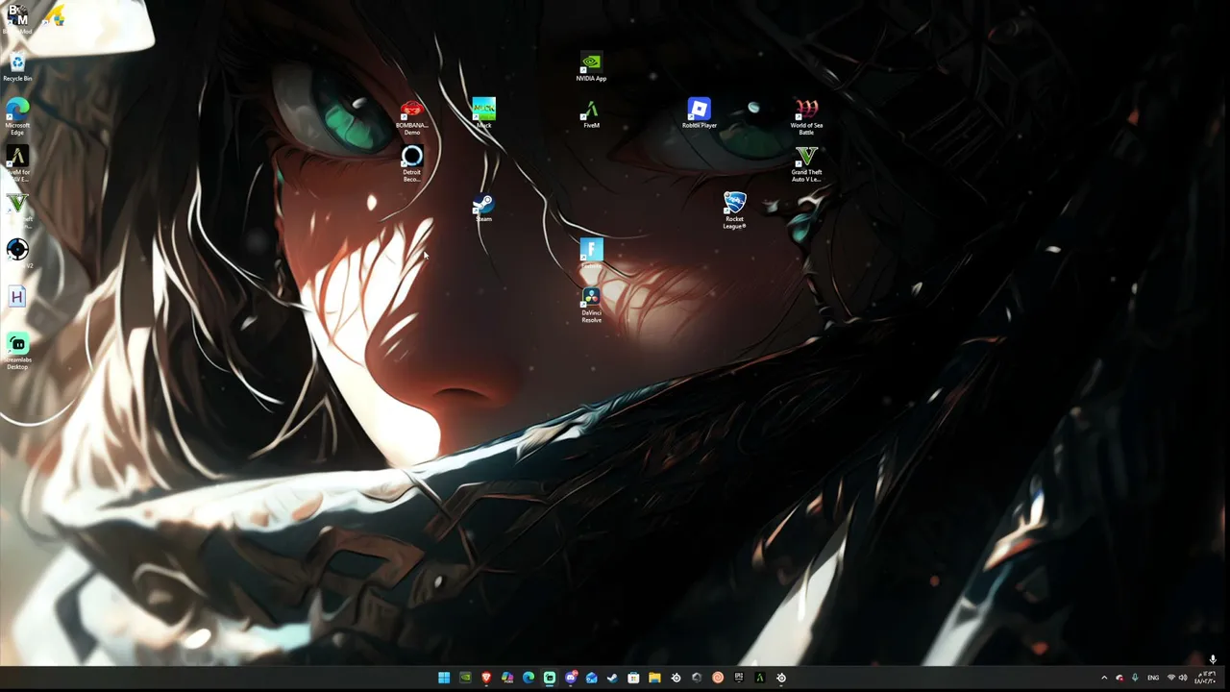Select the Grand Theft Auto V Legacy icon
This screenshot has height=692, width=1230.
coord(806,163)
